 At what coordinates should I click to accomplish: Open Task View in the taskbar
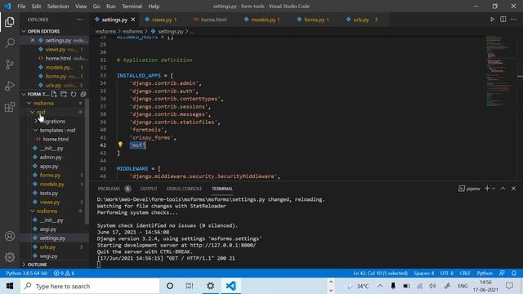click(x=190, y=286)
